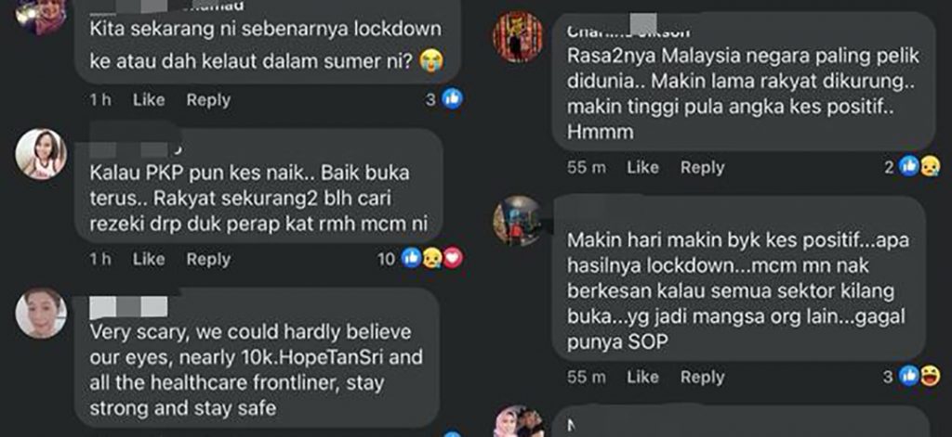
Task: Like the 'Makin hari makin byk kes' comment
Action: (642, 377)
